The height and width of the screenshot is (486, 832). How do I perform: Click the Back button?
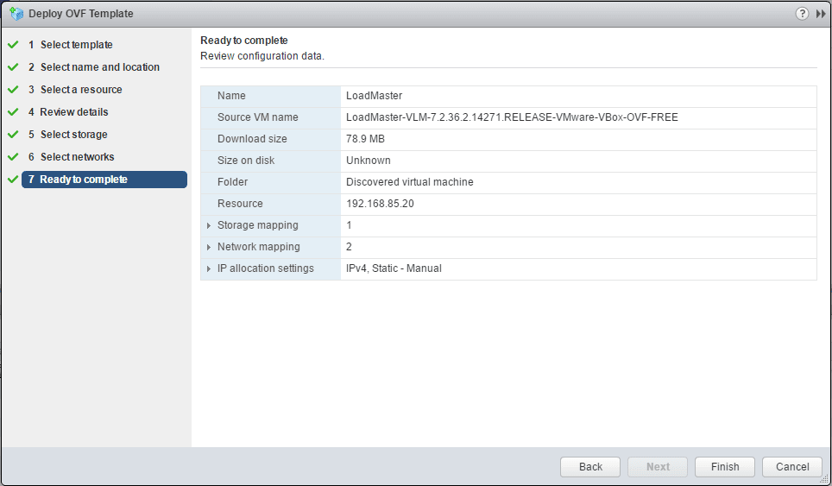590,467
